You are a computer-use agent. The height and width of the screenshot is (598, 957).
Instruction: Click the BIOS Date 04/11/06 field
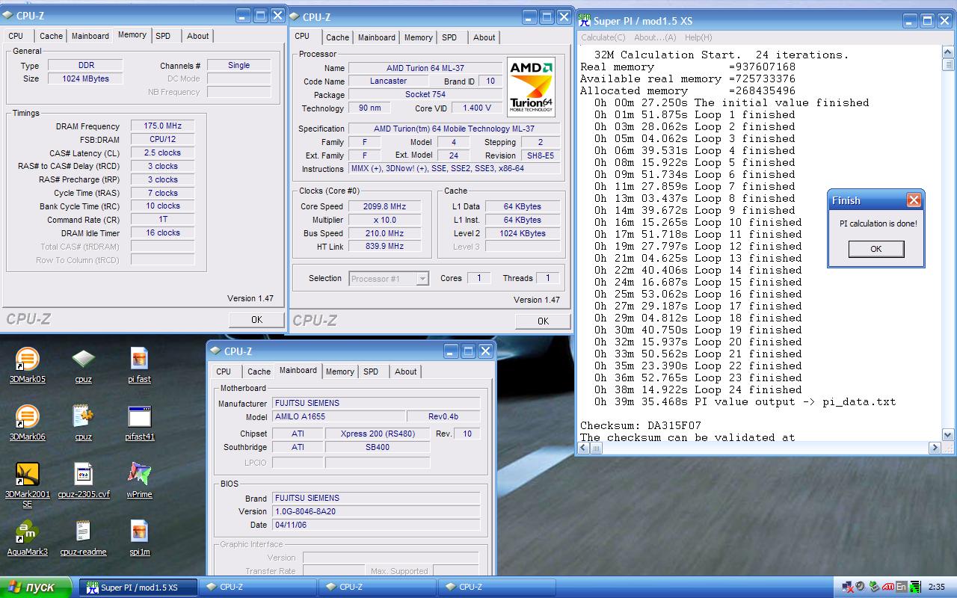click(x=376, y=525)
